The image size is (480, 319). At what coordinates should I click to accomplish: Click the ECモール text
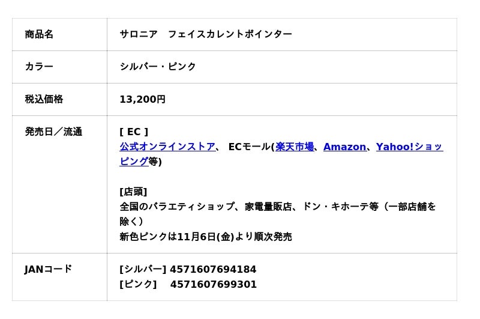[x=250, y=147]
